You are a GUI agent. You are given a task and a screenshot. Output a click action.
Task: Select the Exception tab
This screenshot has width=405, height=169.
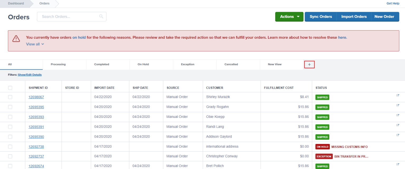click(187, 64)
